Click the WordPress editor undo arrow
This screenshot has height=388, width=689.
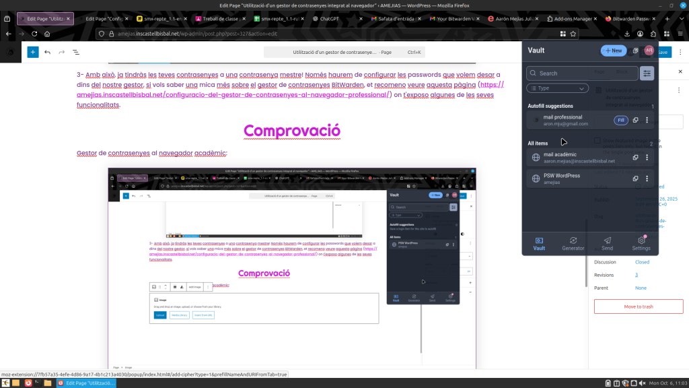click(47, 51)
